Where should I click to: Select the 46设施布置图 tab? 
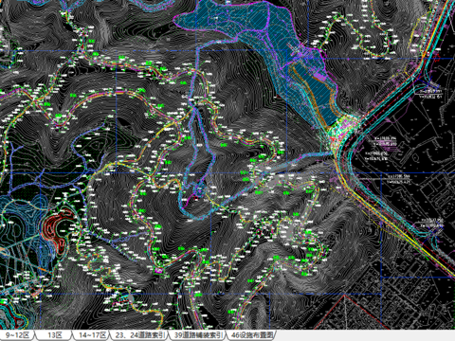coord(251,335)
